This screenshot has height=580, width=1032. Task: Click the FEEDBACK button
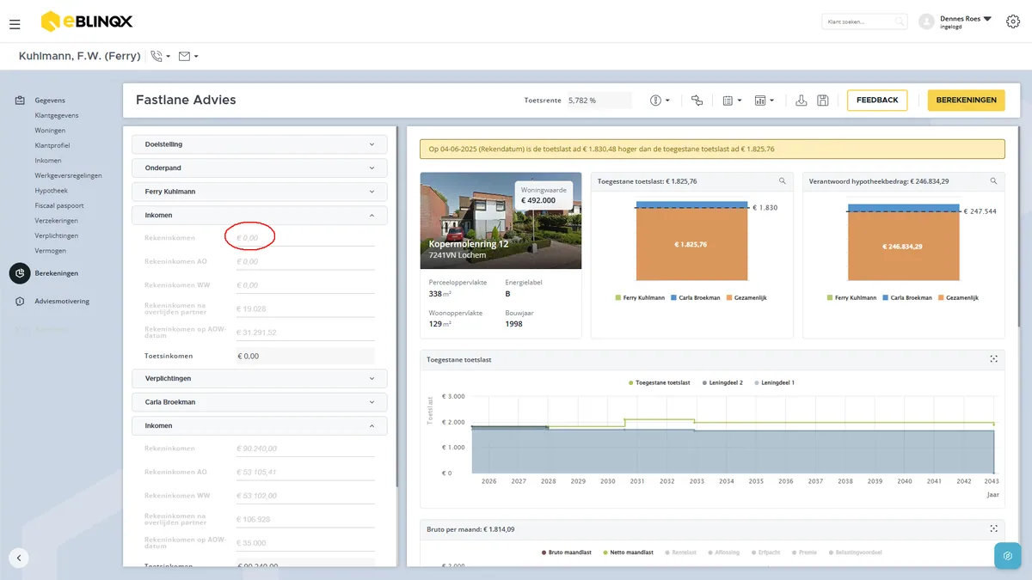877,100
